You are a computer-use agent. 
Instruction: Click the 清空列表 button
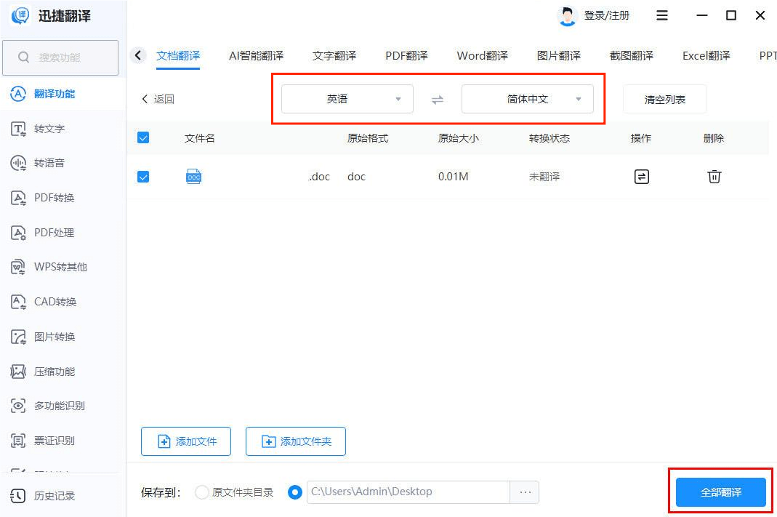pos(664,99)
